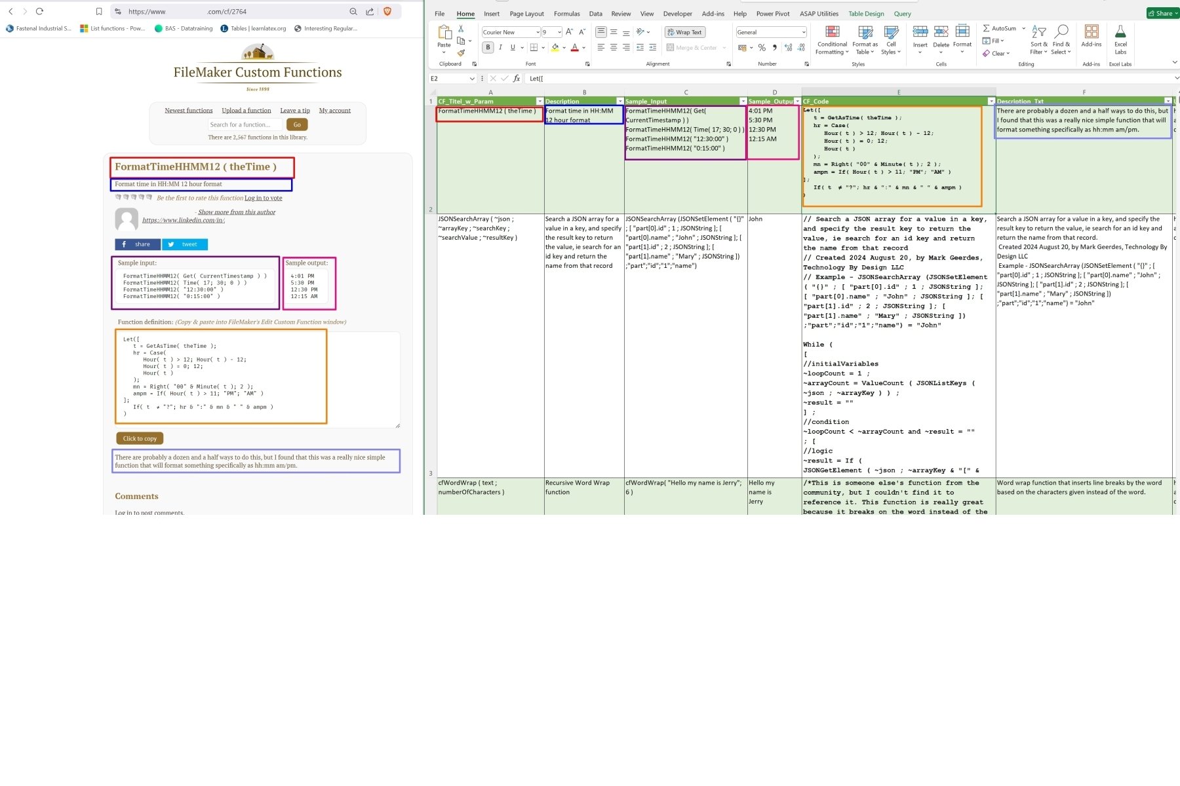The height and width of the screenshot is (786, 1180).
Task: Click the Brave shield icon in address bar
Action: click(x=387, y=11)
